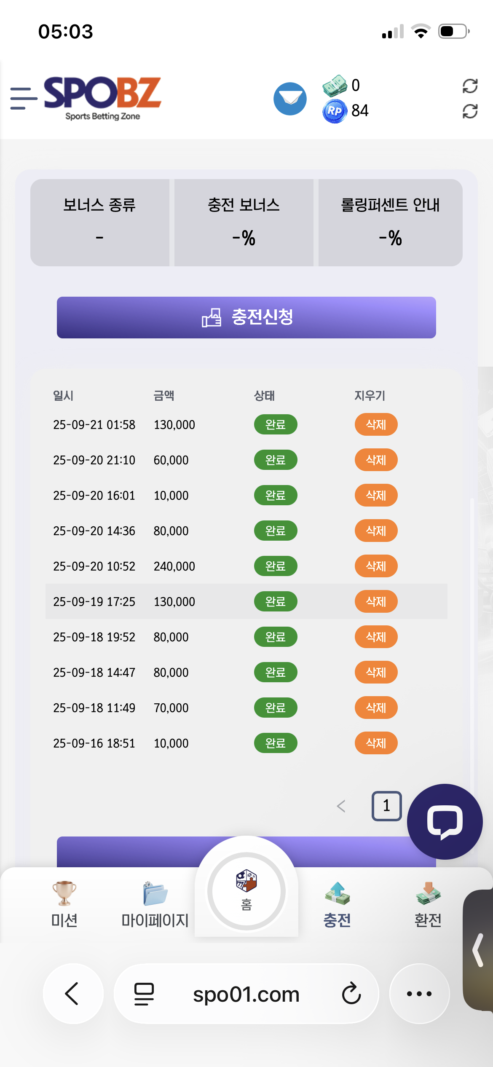The height and width of the screenshot is (1067, 493).
Task: Open the hamburger side menu
Action: point(24,99)
